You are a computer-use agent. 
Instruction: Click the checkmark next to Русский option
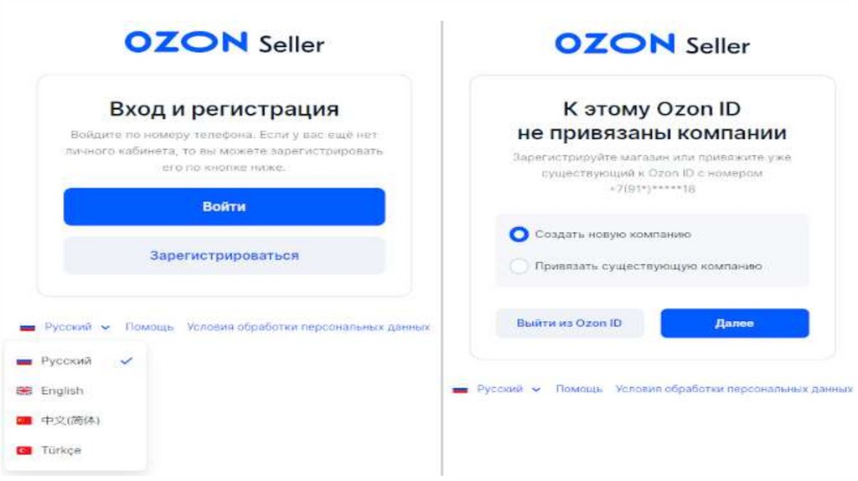click(x=127, y=360)
